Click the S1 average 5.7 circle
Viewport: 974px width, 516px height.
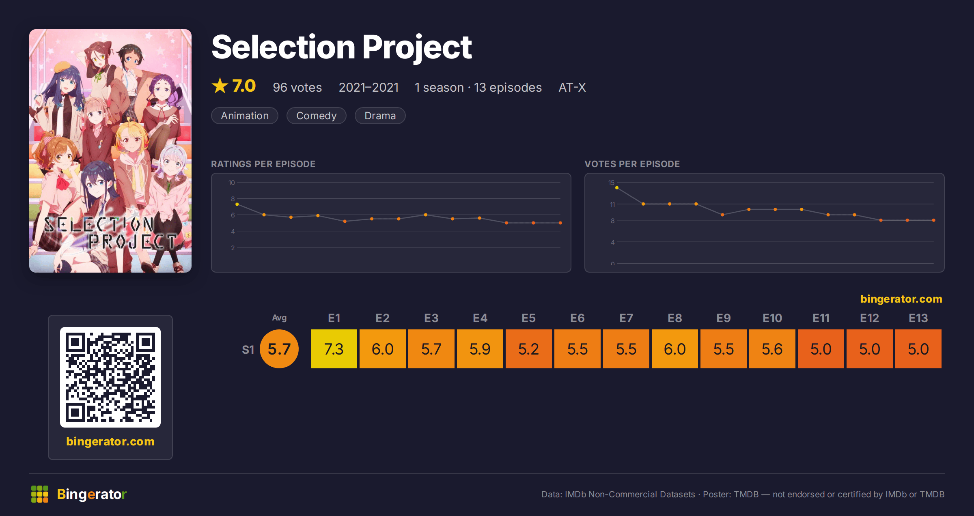[279, 349]
